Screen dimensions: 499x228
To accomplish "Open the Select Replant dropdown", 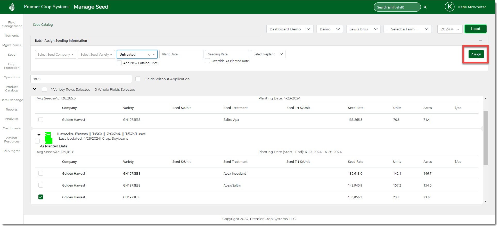I will tap(268, 54).
